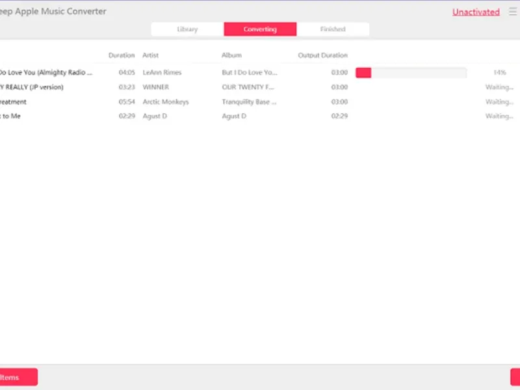Select the Do Love You (Almighty Radio song title
Screen dimensions: 520x390
45,73
